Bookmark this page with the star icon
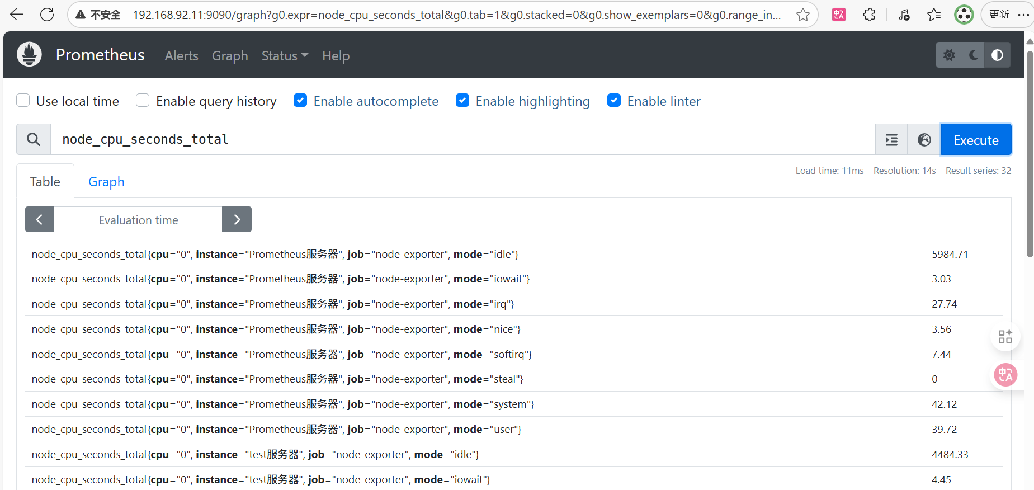The image size is (1034, 490). tap(803, 15)
